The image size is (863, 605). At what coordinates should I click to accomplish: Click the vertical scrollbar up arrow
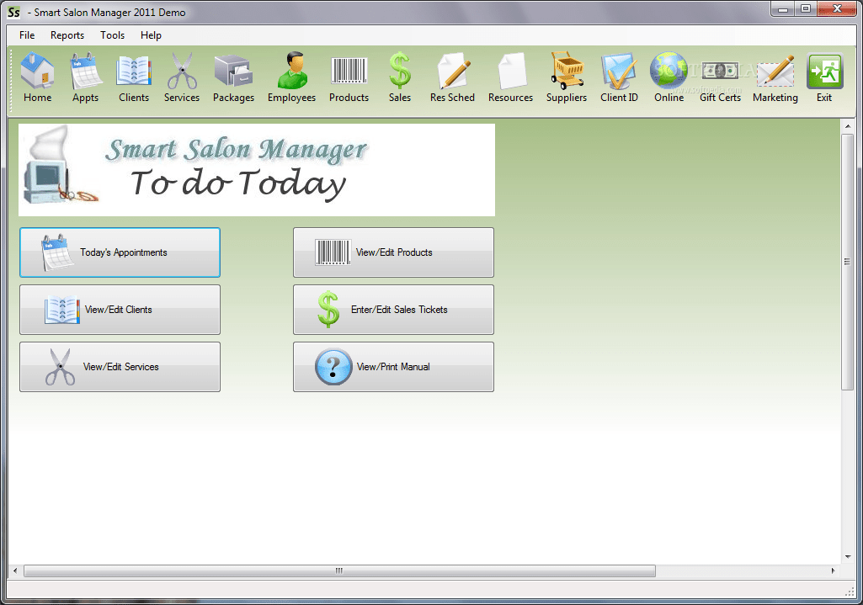[x=848, y=126]
